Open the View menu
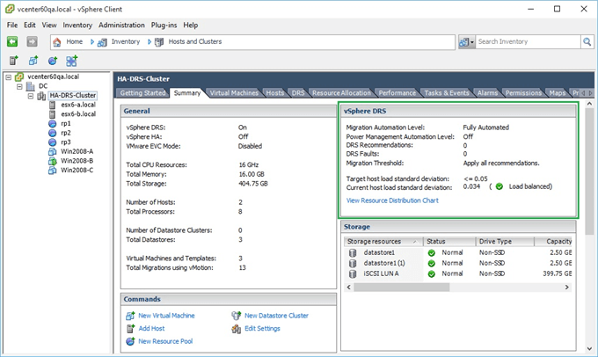This screenshot has height=357, width=598. point(49,25)
